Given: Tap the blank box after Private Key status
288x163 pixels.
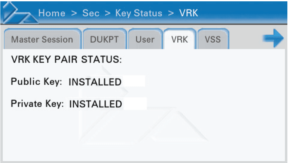Looking at the screenshot, I should [135, 103].
